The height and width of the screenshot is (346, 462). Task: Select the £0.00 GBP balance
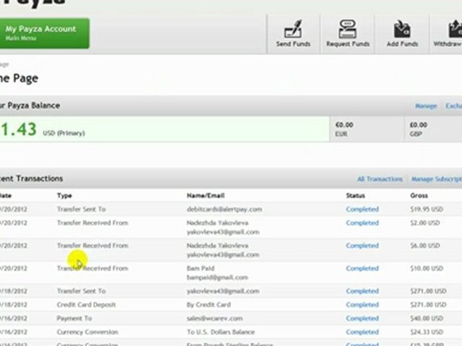point(433,129)
